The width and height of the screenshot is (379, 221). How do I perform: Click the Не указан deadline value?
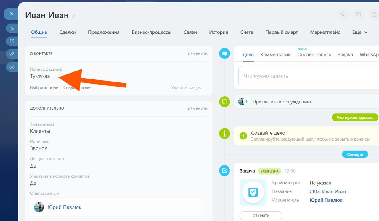(320, 183)
